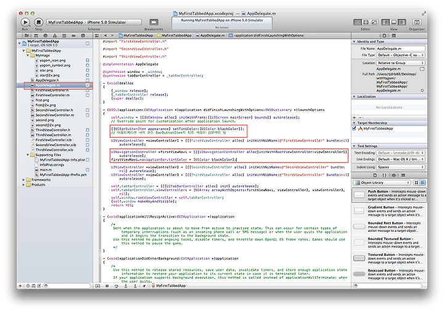Expand the Products folder

coord(23,184)
